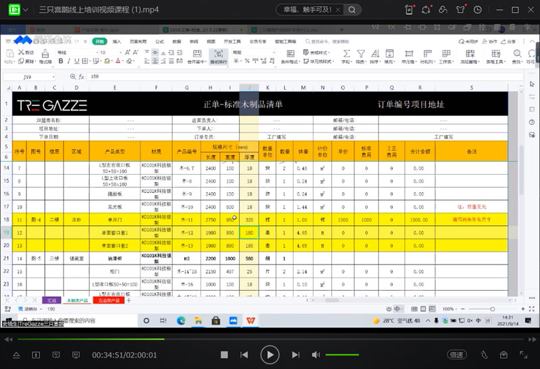Click the AutoSum sigma icon
Viewport: 540px width, 369px height.
346,53
